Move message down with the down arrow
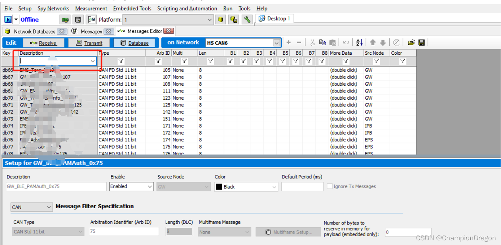The height and width of the screenshot is (245, 501). [383, 42]
